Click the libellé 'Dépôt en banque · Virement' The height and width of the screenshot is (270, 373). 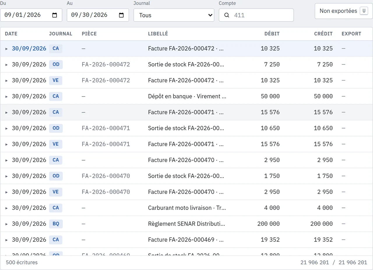187,96
